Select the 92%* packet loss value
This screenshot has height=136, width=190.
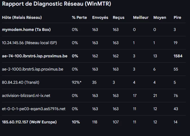(77, 82)
